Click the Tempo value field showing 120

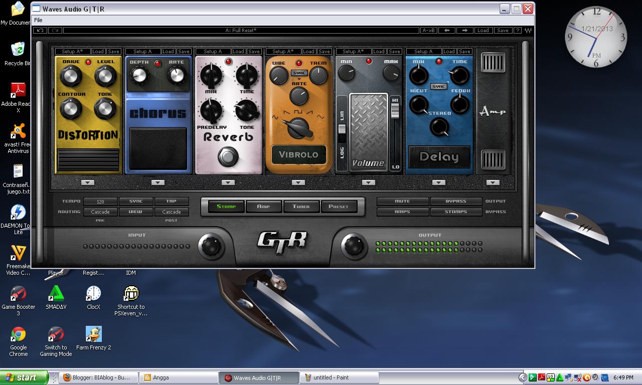click(100, 201)
